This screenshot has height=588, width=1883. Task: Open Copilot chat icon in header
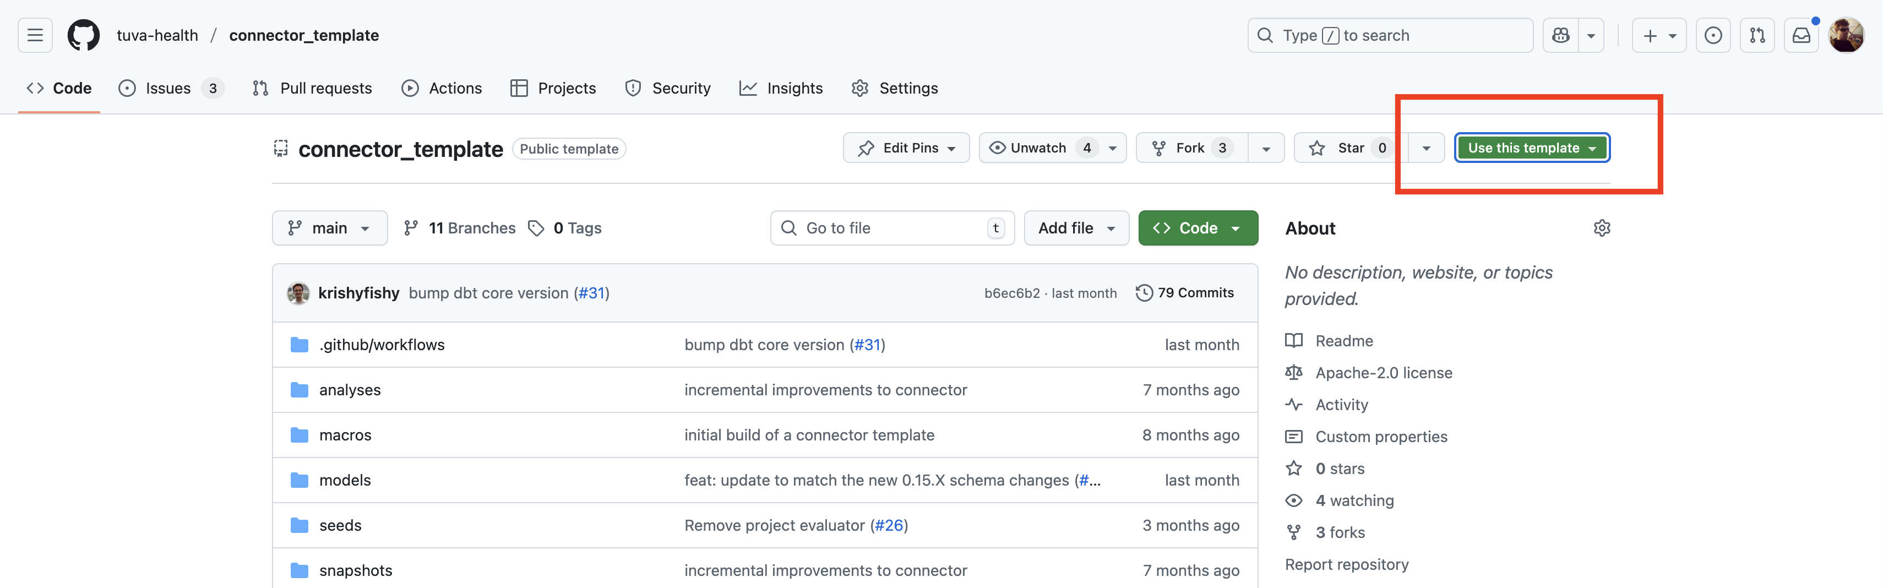1561,35
